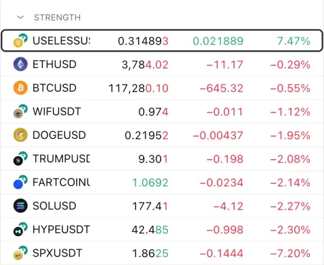Click SPXUSDT −7.20% percent change
This screenshot has height=265, width=324.
coord(290,253)
